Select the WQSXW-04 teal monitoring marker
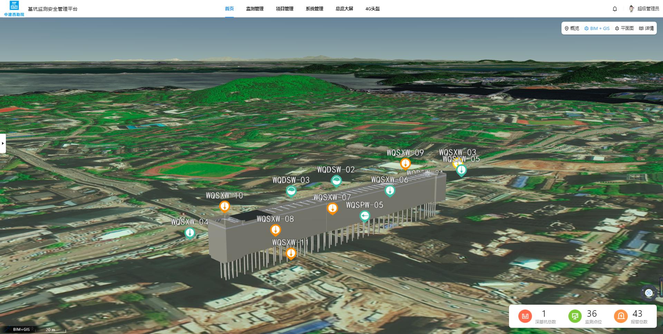 (x=190, y=233)
